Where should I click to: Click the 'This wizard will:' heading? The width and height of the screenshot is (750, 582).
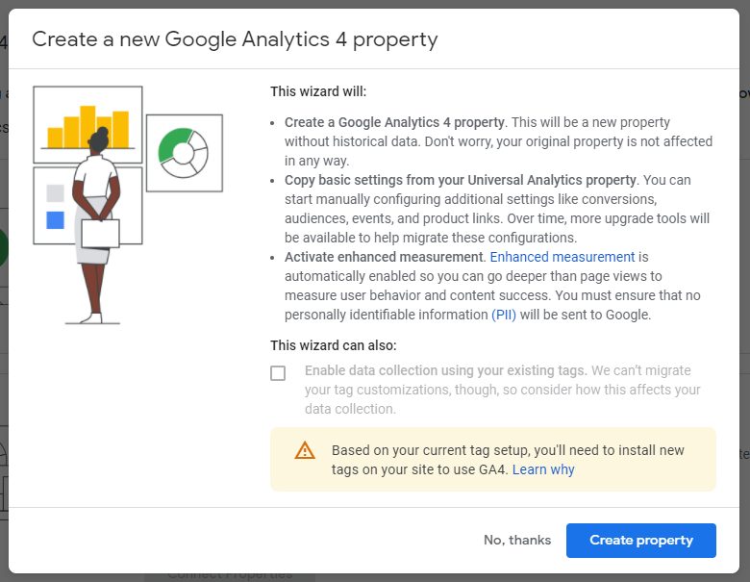[x=318, y=92]
